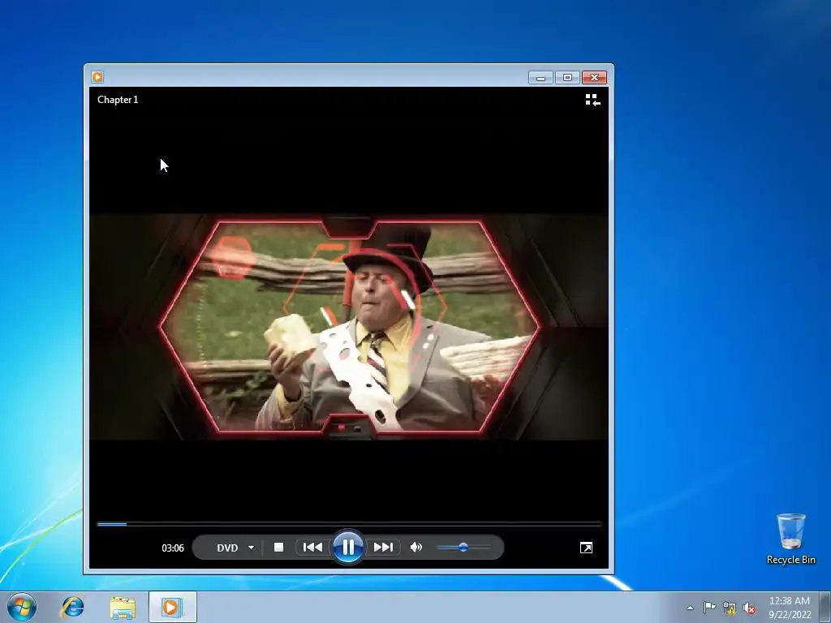Viewport: 831px width, 623px height.
Task: Close the Media Player window
Action: click(x=594, y=78)
